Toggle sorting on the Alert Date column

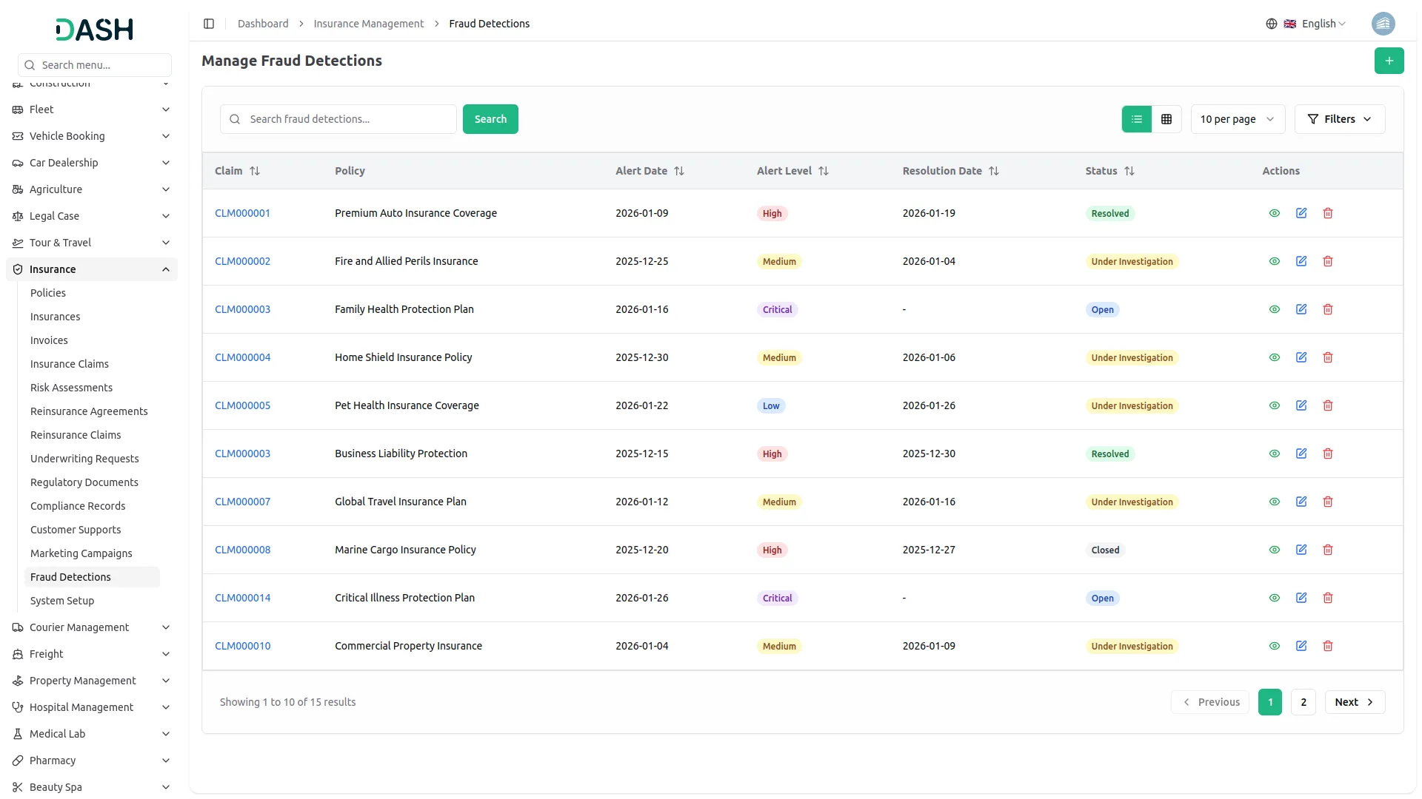[679, 171]
